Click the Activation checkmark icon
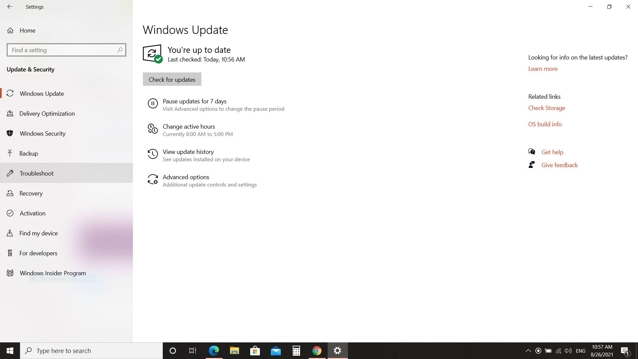Viewport: 638px width, 359px height. coord(10,213)
